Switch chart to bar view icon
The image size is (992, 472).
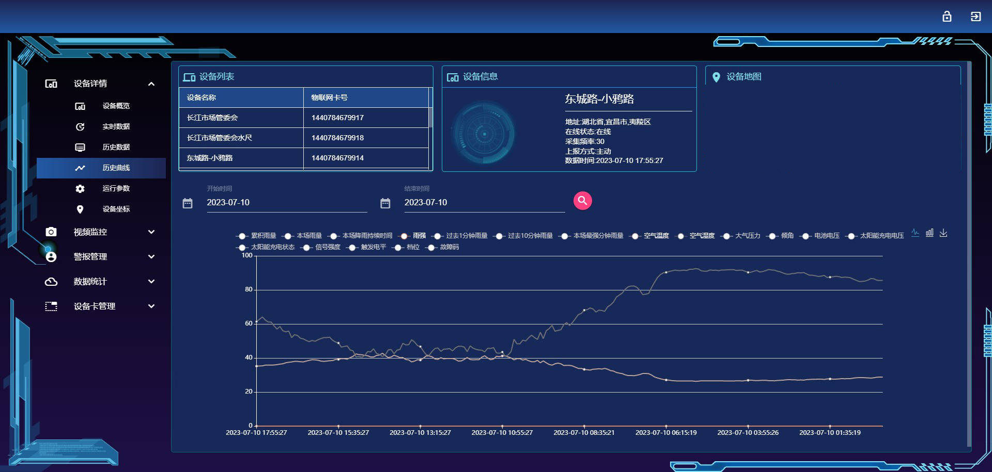[929, 233]
